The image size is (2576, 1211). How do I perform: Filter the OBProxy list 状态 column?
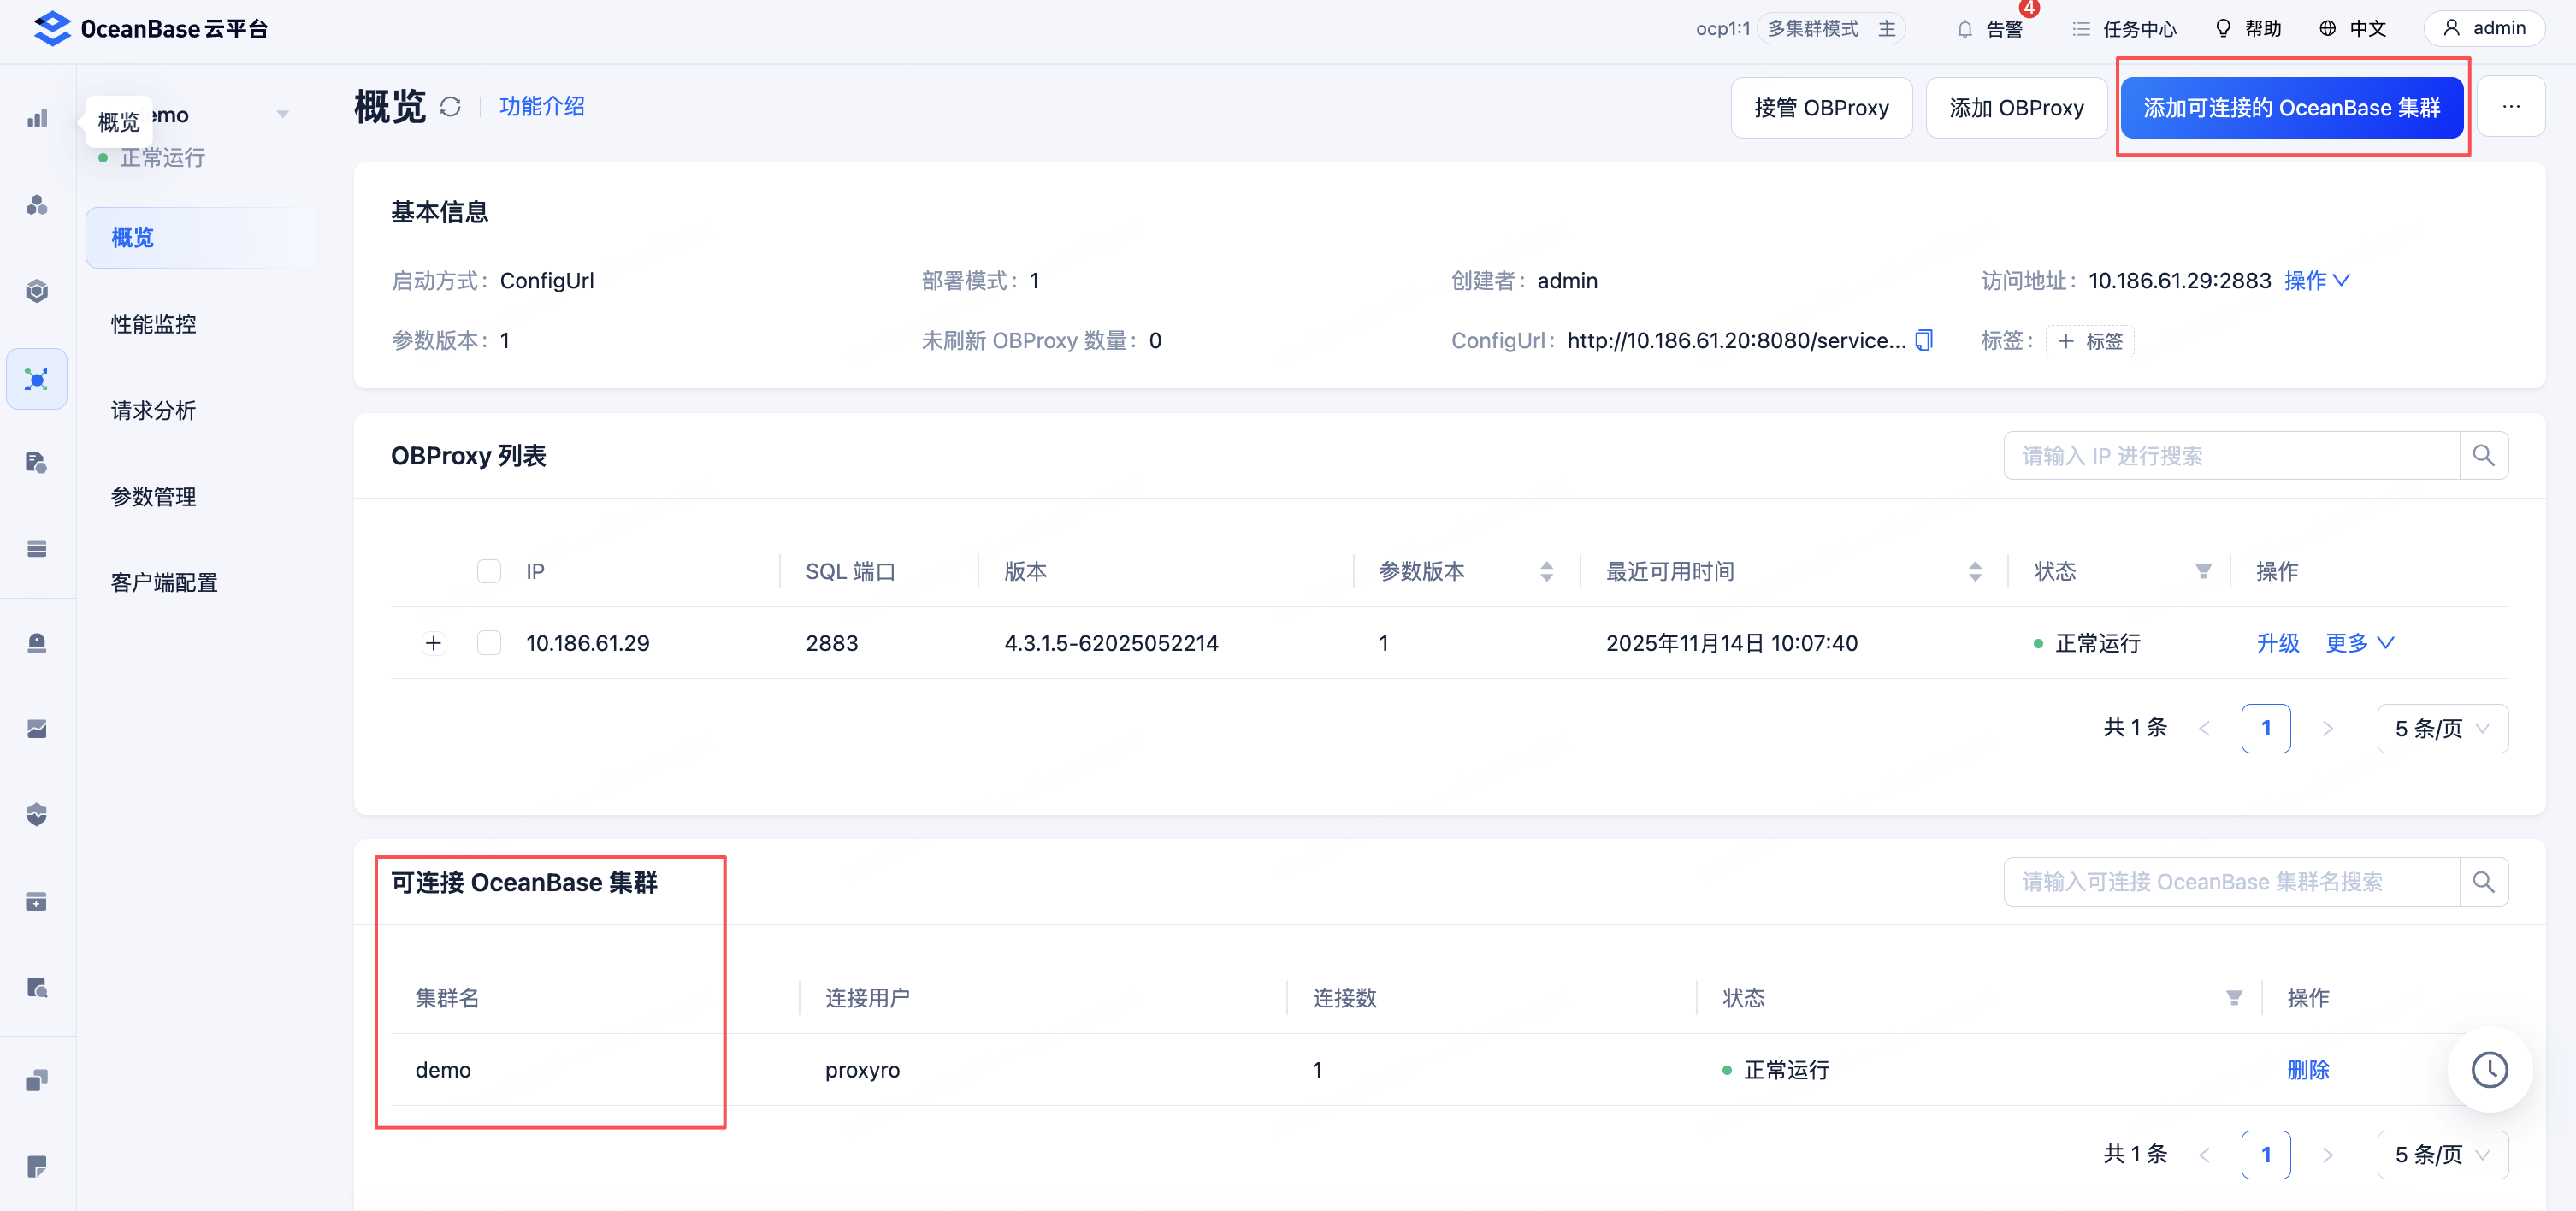click(2202, 571)
